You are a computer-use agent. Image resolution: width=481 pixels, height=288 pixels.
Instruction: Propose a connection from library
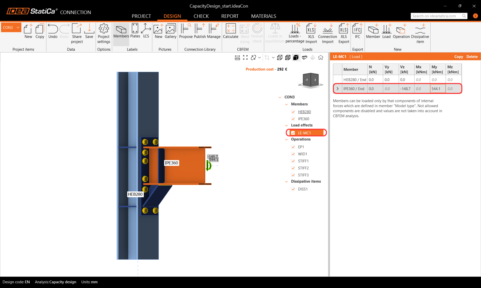click(186, 31)
